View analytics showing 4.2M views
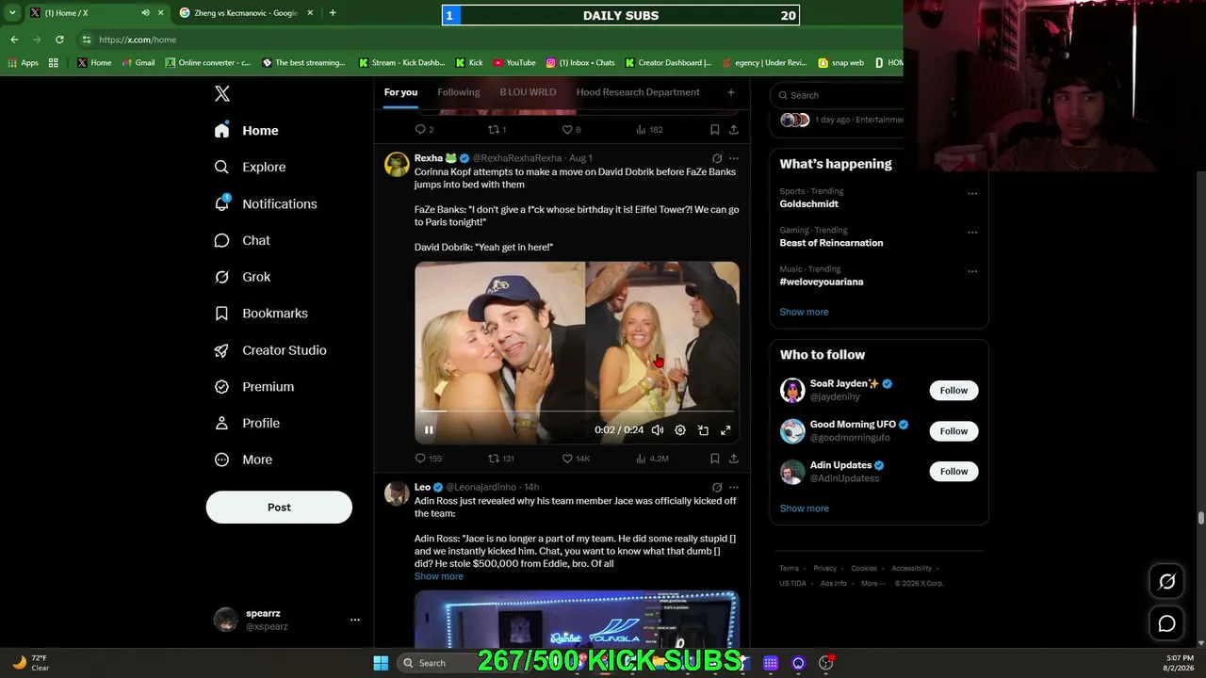Screen dimensions: 1206x678 [x=652, y=459]
